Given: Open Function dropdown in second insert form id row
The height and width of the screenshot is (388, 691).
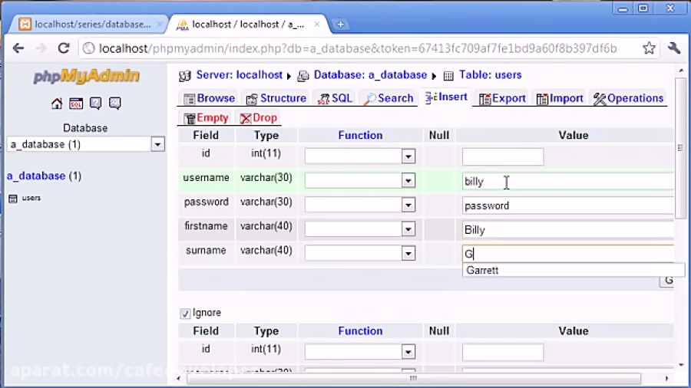Looking at the screenshot, I should tap(408, 351).
